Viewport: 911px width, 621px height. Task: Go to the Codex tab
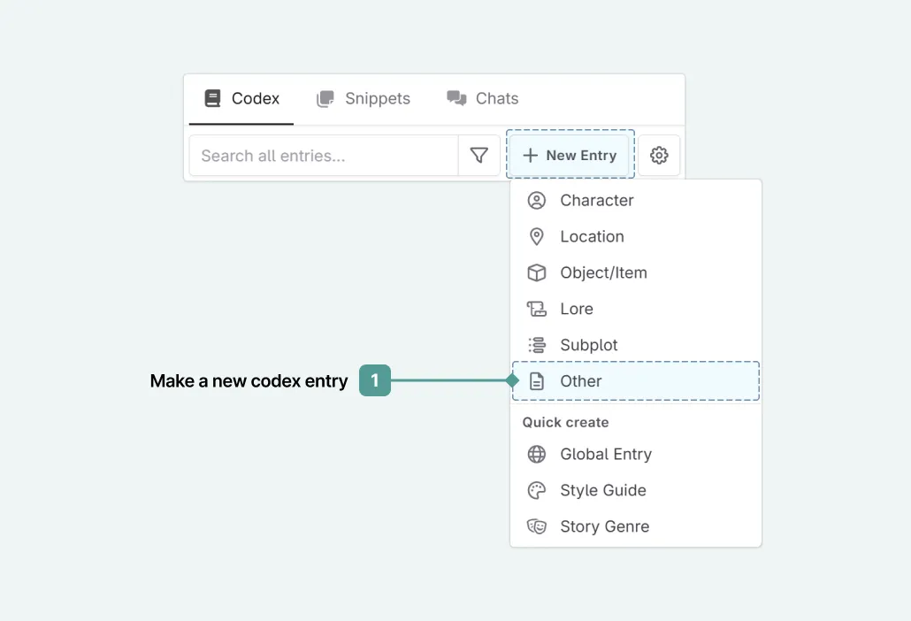point(241,99)
